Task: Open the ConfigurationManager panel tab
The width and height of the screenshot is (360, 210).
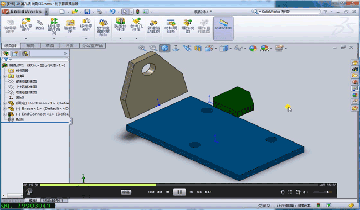Action: (25, 54)
